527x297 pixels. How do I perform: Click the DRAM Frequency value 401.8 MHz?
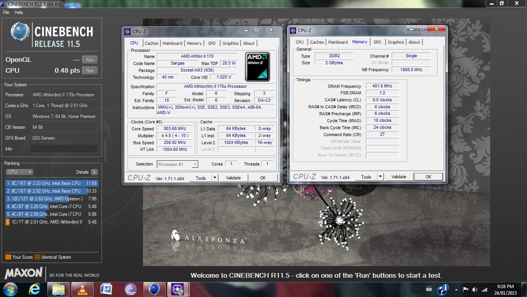click(x=382, y=86)
